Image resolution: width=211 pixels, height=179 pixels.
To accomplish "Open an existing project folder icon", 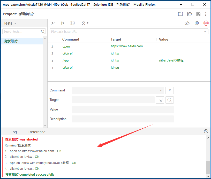I will click(190, 14).
